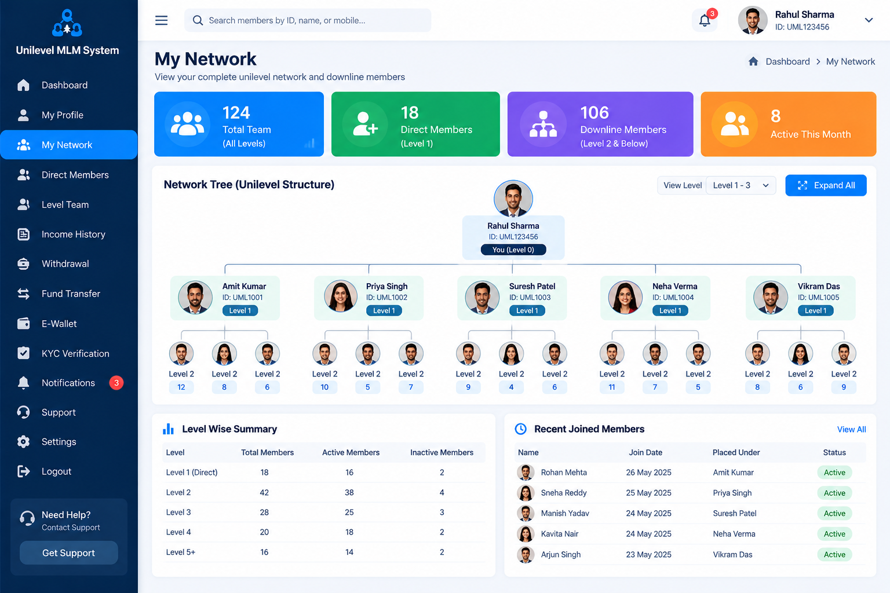Click the Support headset icon in sidebar
This screenshot has height=593, width=890.
tap(23, 412)
